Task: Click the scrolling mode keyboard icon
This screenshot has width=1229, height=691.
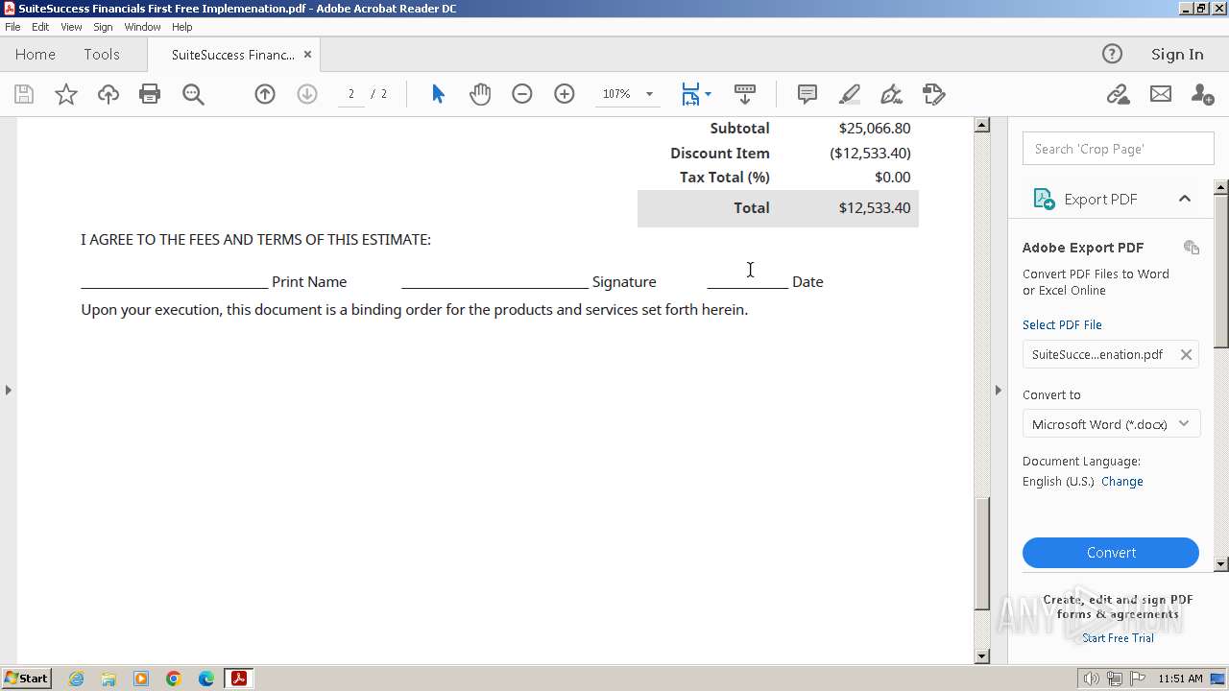Action: 745,94
